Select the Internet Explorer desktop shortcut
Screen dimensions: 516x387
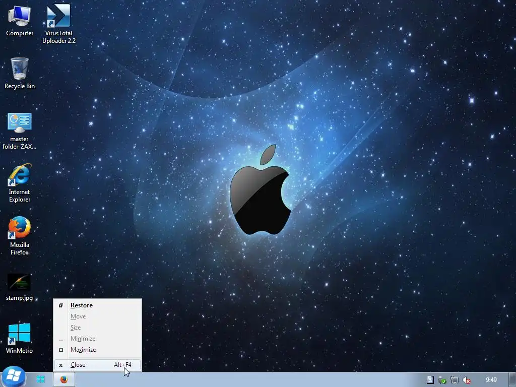20,183
